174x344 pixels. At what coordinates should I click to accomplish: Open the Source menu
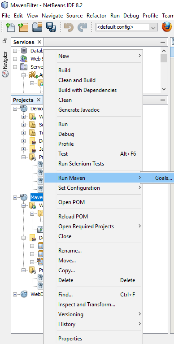coord(74,16)
